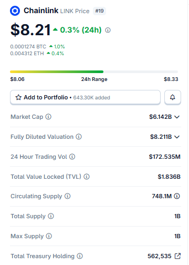The image size is (189, 265).
Task: Expand the Fully Diluted Valuation $8.211B chevron
Action: click(x=177, y=137)
